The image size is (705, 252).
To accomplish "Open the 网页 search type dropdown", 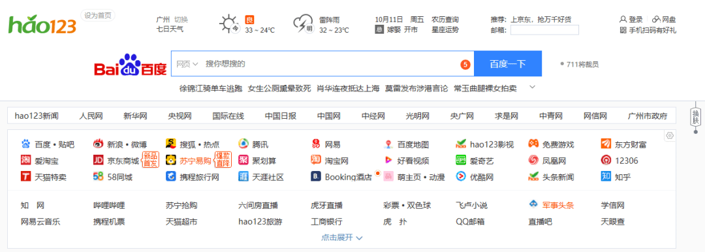I will point(187,64).
